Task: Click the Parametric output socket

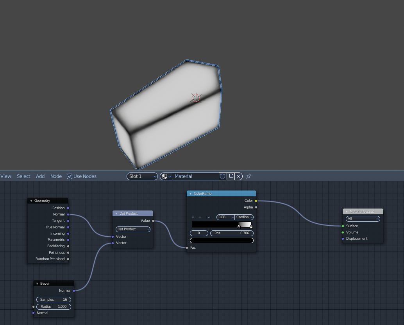Action: (x=68, y=240)
